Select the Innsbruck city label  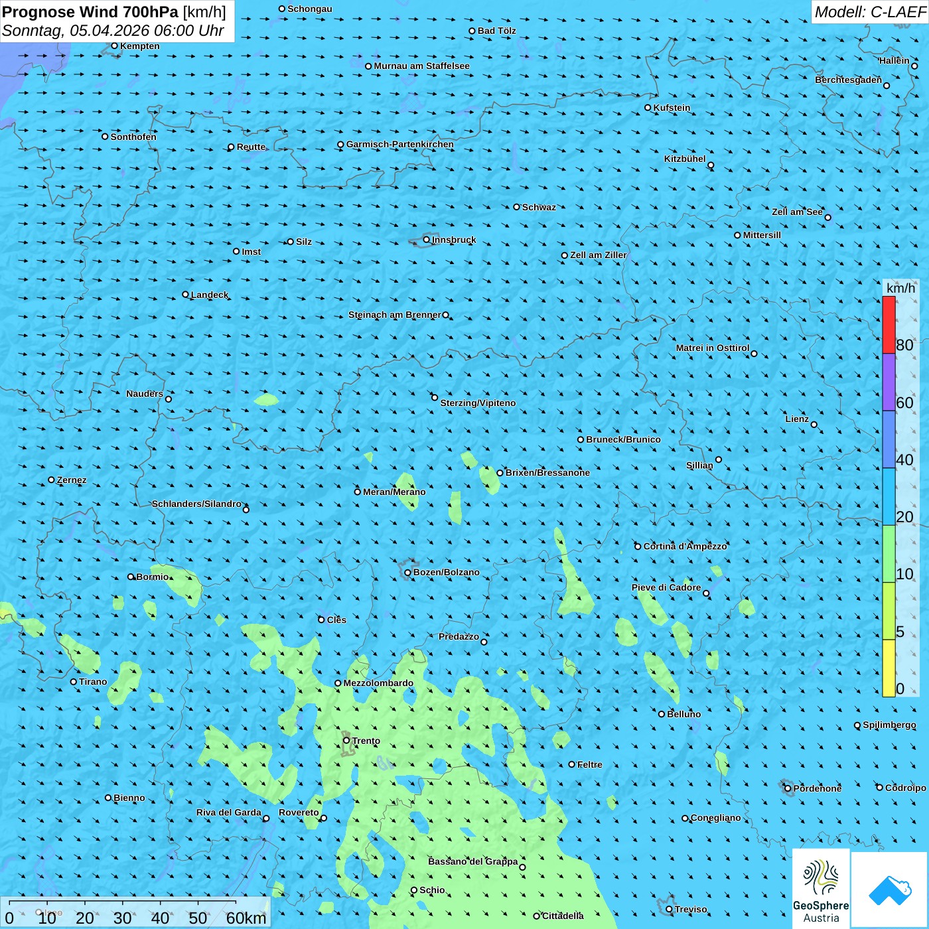pos(454,240)
